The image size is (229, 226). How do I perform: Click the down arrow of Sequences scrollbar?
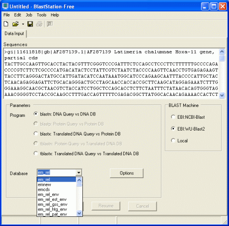[222, 95]
